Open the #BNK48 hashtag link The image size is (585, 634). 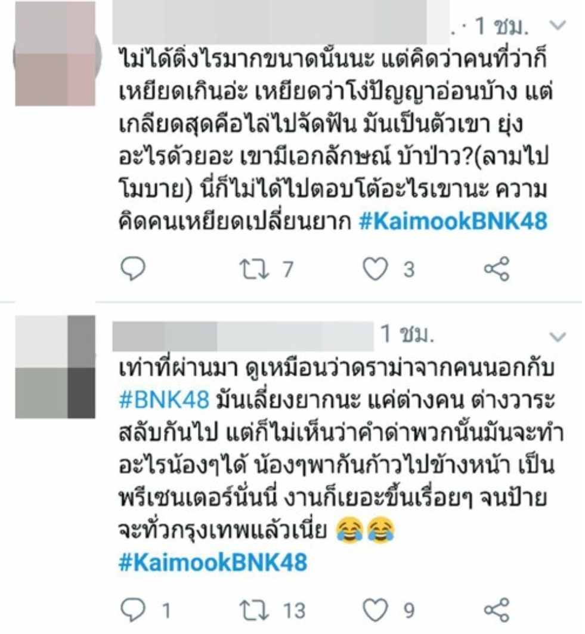[x=164, y=400]
